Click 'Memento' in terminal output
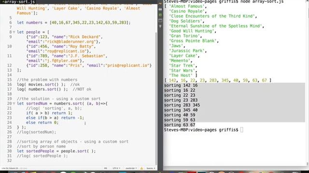This screenshot has width=309, height=173. pos(180,61)
